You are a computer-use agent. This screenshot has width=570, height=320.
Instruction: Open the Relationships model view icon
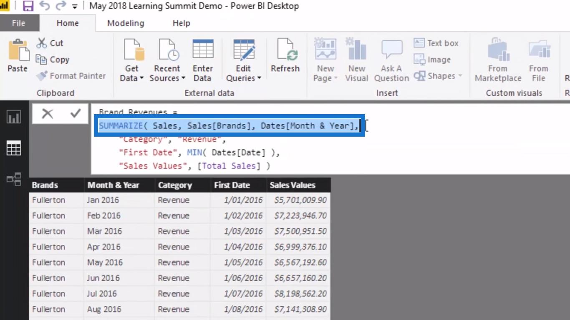click(14, 180)
